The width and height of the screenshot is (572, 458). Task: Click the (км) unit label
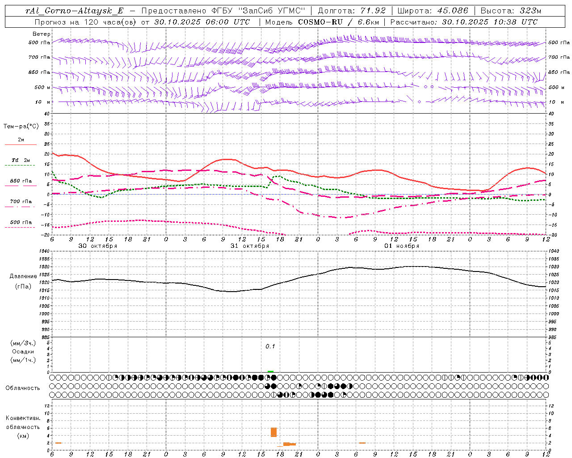(x=23, y=436)
